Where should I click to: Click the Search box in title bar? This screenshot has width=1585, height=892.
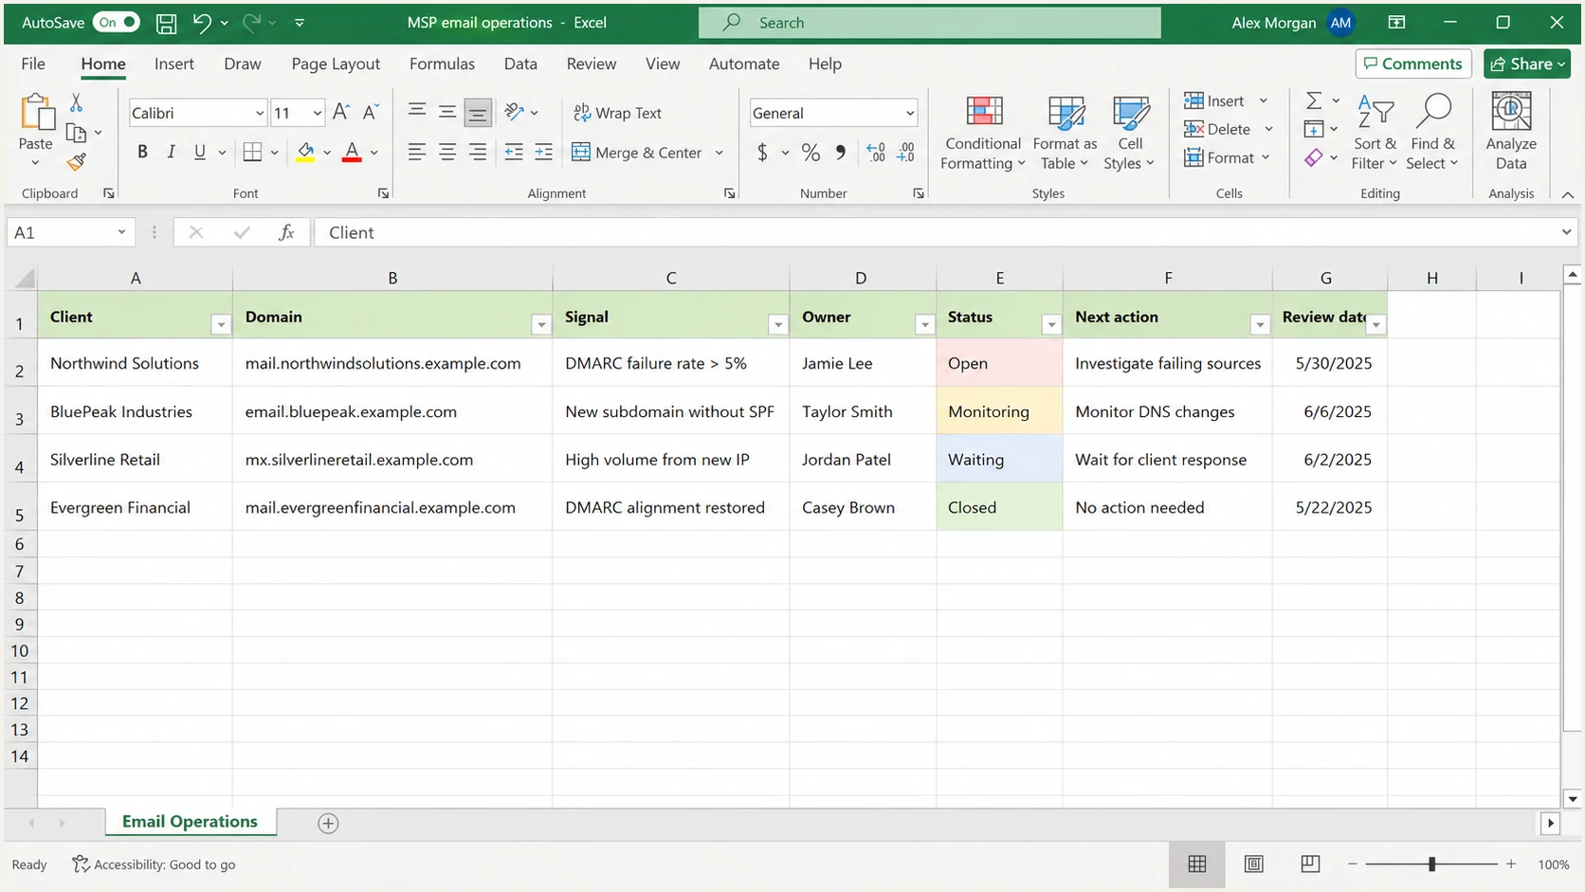pos(929,23)
